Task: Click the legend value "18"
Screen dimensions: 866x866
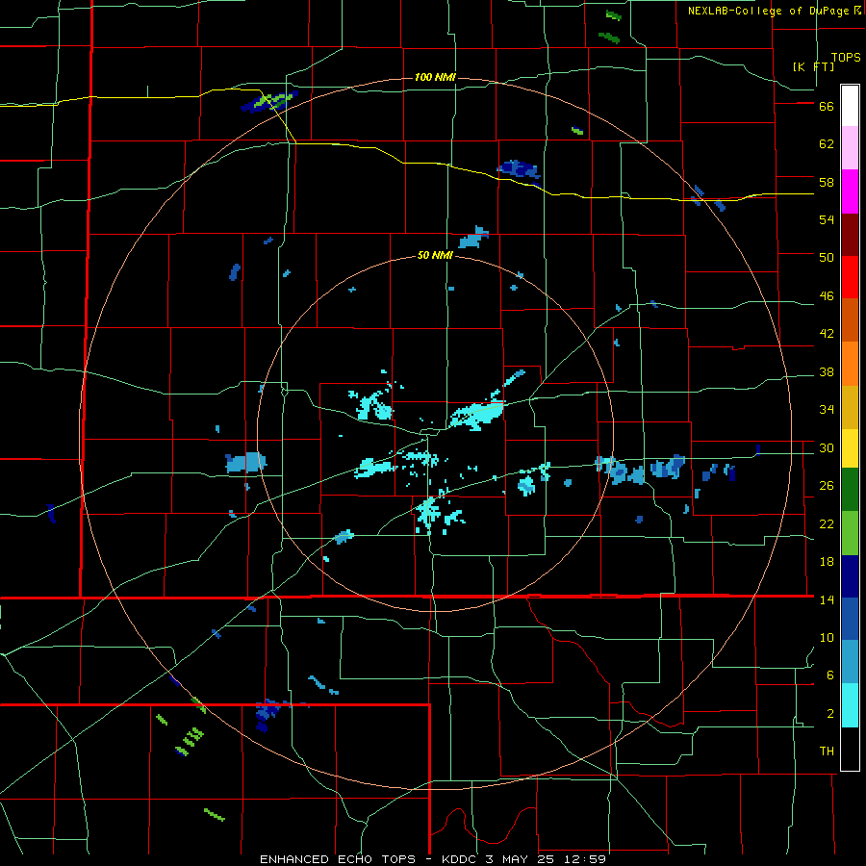Action: point(827,562)
